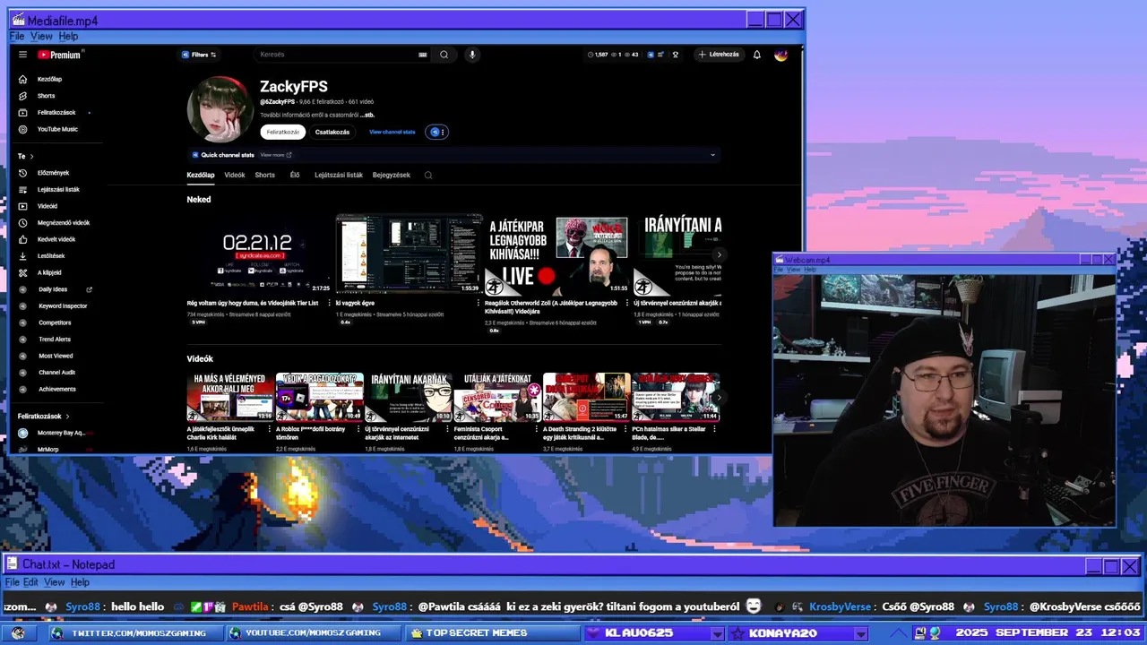The width and height of the screenshot is (1147, 645).
Task: Expand the Quick channel stats bar chevron
Action: [713, 155]
